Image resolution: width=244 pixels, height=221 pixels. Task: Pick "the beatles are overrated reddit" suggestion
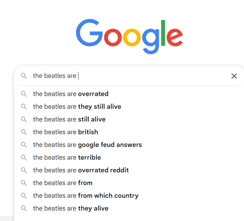(81, 170)
